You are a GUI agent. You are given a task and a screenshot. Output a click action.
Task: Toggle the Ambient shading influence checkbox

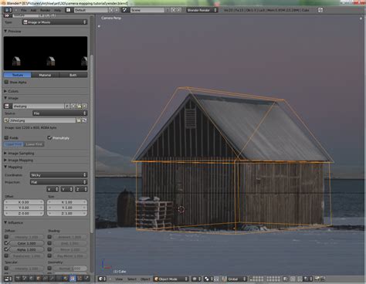pos(49,237)
